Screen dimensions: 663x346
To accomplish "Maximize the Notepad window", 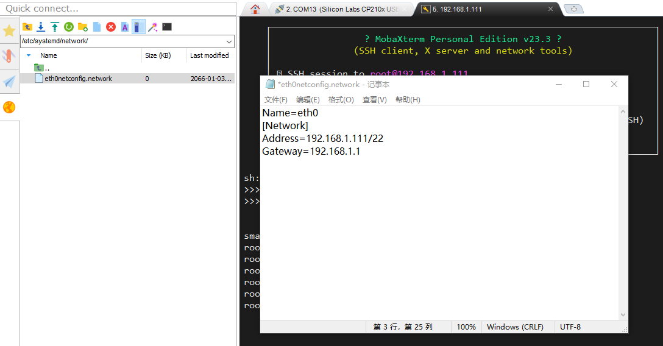I will 586,84.
